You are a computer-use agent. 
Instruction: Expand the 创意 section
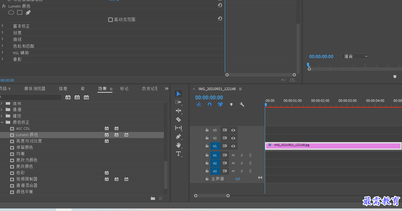pyautogui.click(x=3, y=32)
